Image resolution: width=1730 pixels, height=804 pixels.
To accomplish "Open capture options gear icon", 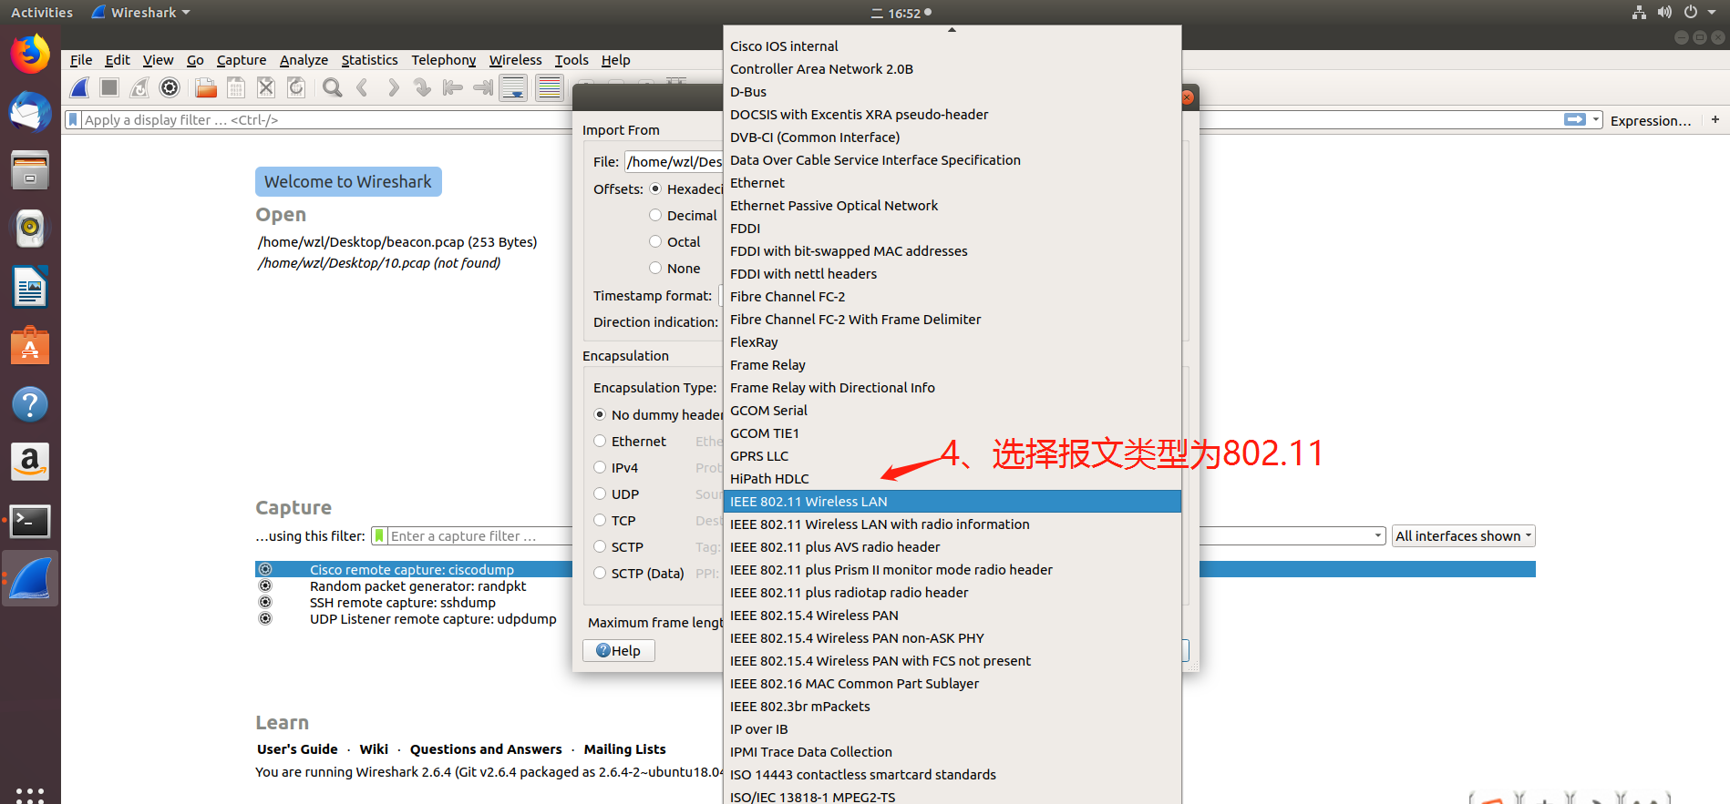I will (170, 88).
